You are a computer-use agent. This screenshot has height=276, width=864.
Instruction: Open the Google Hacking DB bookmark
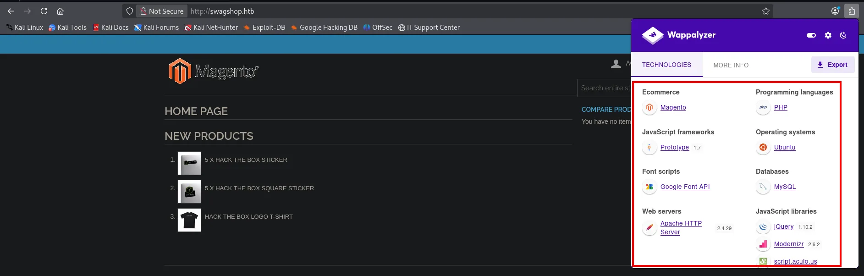coord(324,28)
